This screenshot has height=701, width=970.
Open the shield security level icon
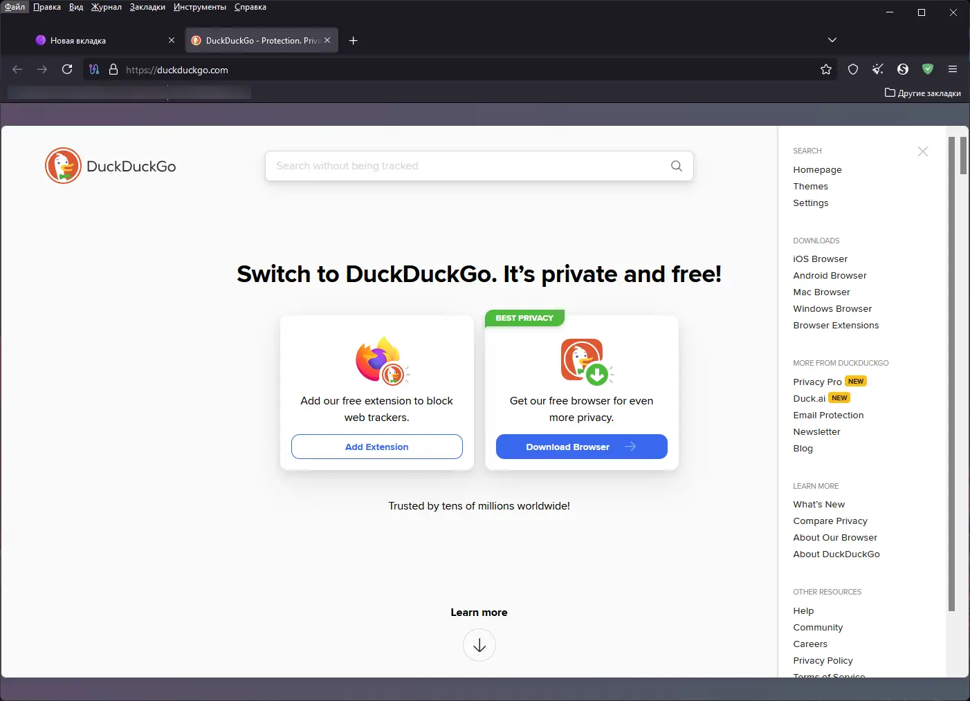853,69
